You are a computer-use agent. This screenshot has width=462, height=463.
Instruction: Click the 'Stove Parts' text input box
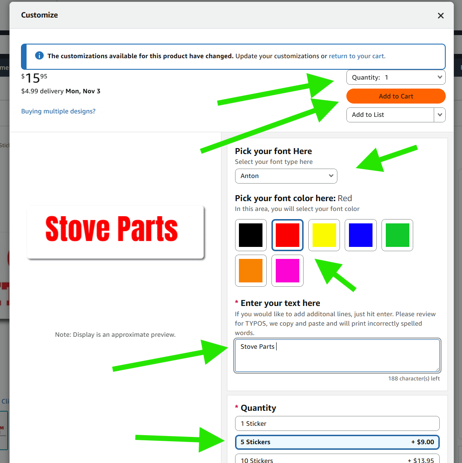tap(337, 356)
